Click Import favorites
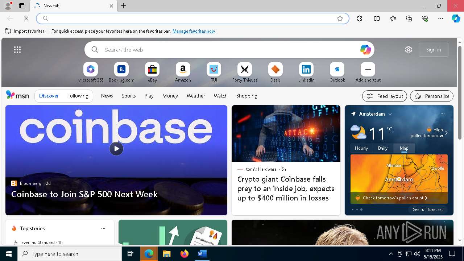 (x=25, y=31)
